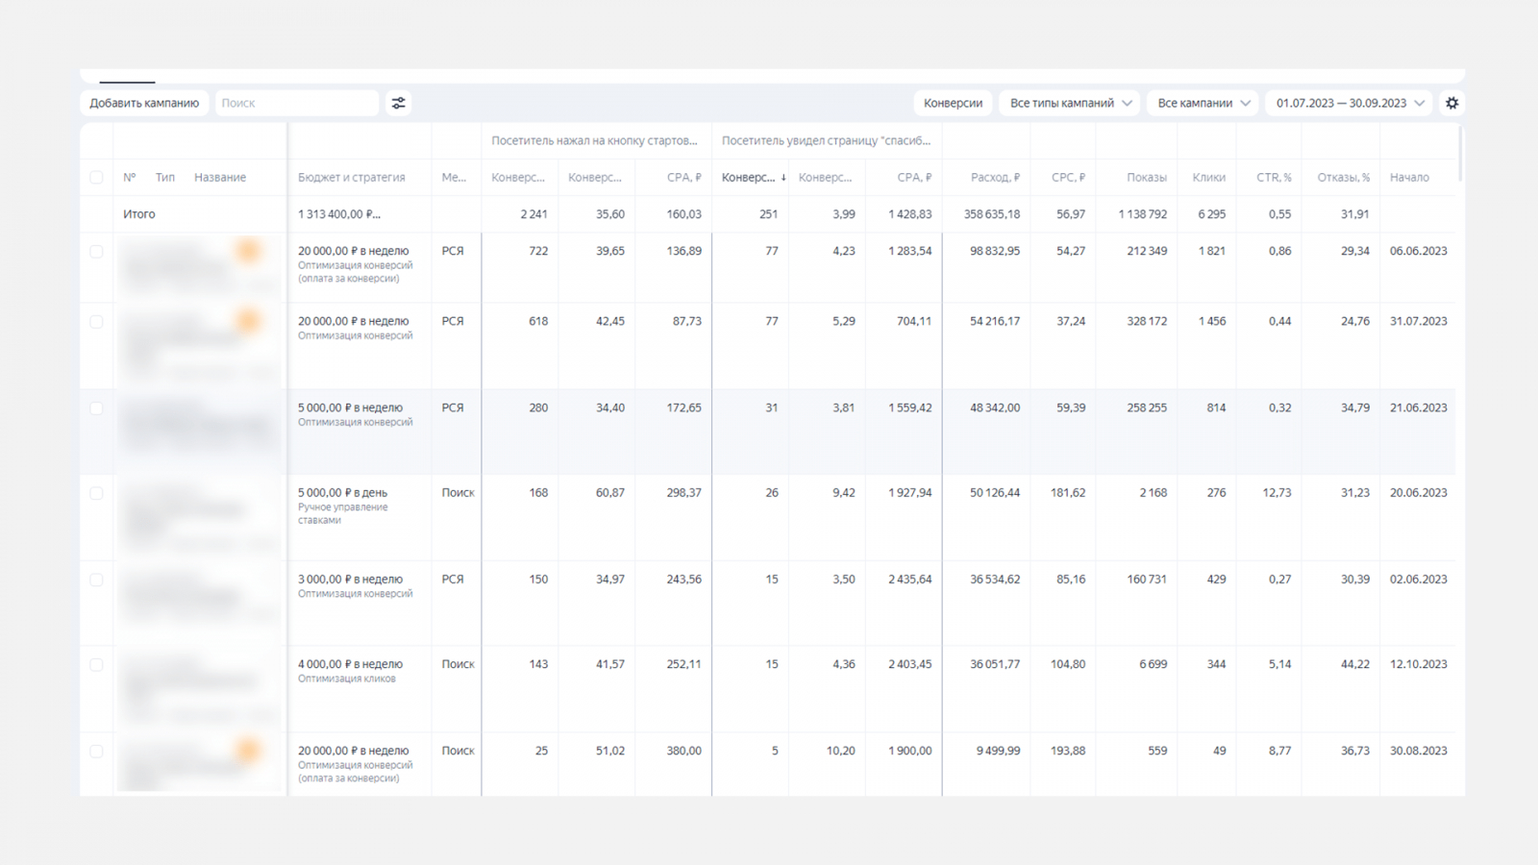Open the table filter settings icon
Image resolution: width=1538 pixels, height=865 pixels.
(398, 103)
